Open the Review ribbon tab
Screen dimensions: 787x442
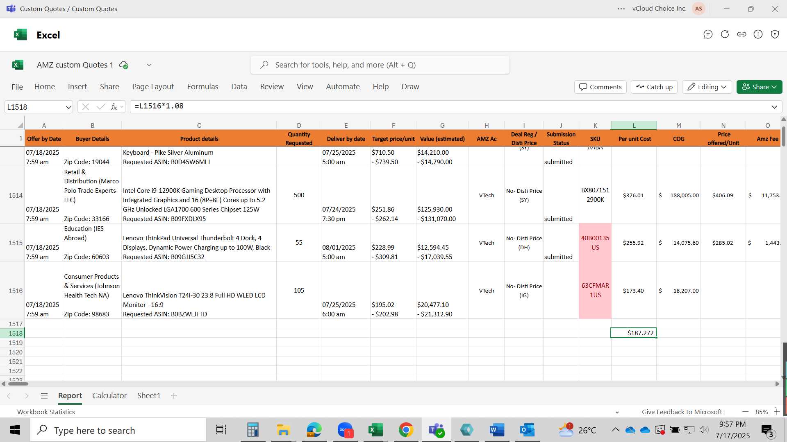(272, 87)
